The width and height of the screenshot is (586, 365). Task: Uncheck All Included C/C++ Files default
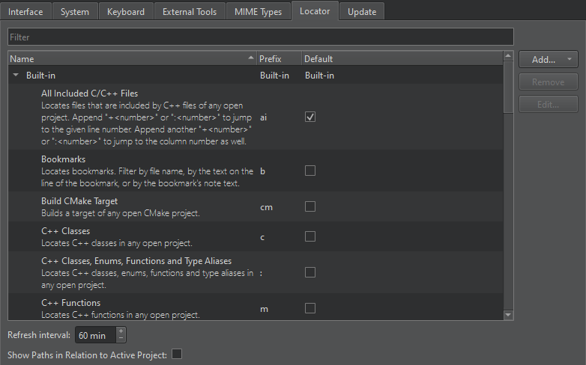click(x=310, y=117)
